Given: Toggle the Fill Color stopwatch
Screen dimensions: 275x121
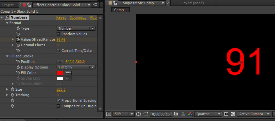Looking at the screenshot, I should (x=18, y=73).
